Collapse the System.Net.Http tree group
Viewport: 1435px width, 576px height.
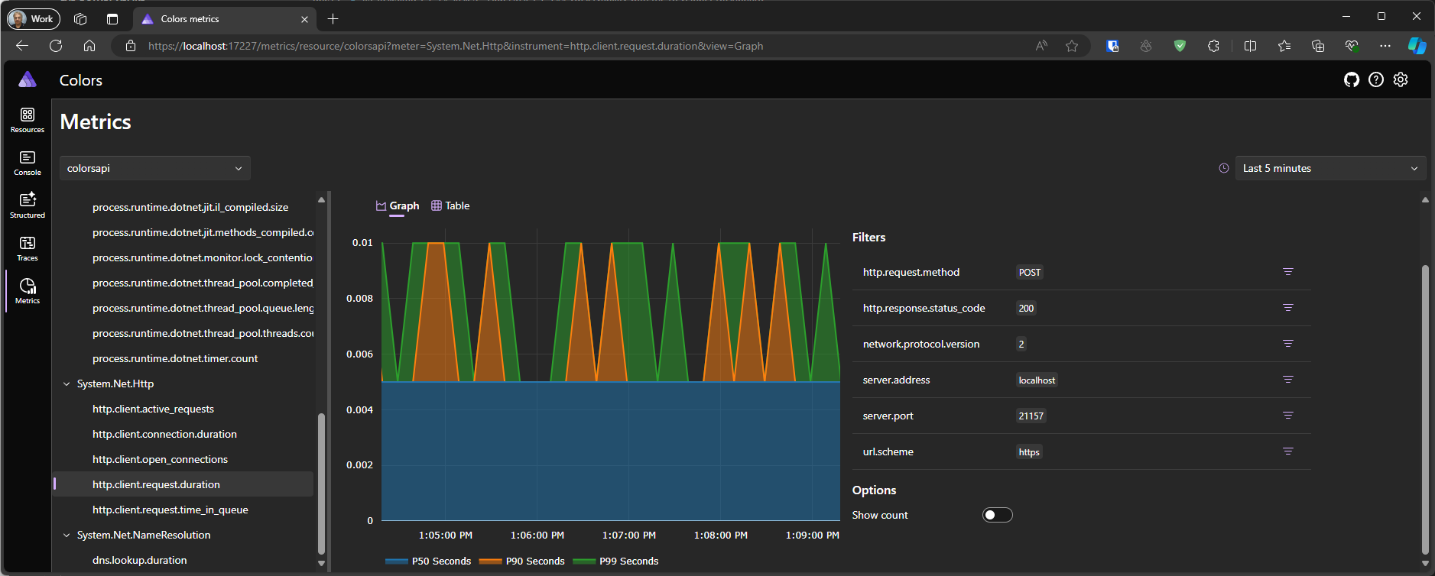pyautogui.click(x=67, y=383)
